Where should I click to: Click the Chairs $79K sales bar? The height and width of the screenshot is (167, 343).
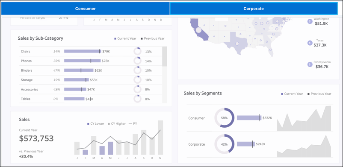(x=83, y=51)
